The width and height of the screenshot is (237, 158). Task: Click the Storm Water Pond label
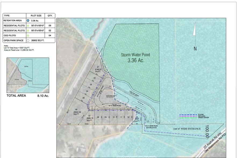[135, 55]
